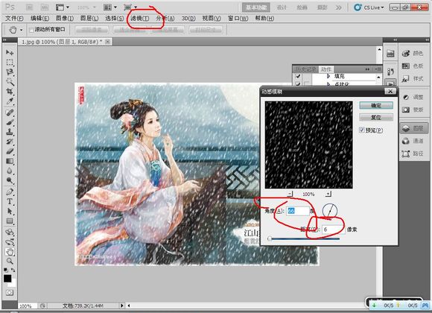Toggle Quick Mask mode icon
The width and height of the screenshot is (432, 313).
coord(10,292)
